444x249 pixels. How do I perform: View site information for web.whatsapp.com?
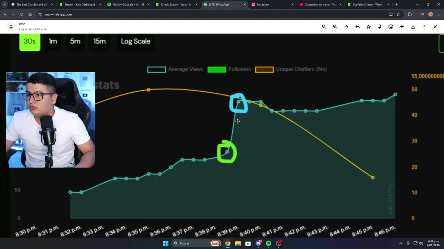(x=40, y=14)
